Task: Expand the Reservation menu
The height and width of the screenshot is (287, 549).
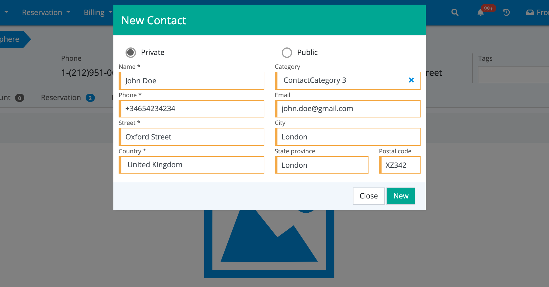Action: pos(46,12)
